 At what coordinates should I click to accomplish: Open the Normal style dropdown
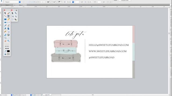70,2
